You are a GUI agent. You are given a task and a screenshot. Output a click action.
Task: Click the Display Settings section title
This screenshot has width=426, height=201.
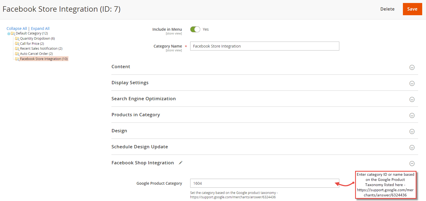click(x=130, y=83)
